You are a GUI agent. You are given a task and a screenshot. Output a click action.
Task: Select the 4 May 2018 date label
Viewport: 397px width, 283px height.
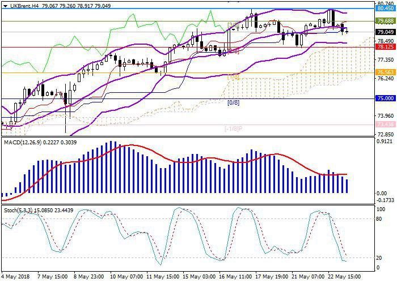tap(15, 278)
